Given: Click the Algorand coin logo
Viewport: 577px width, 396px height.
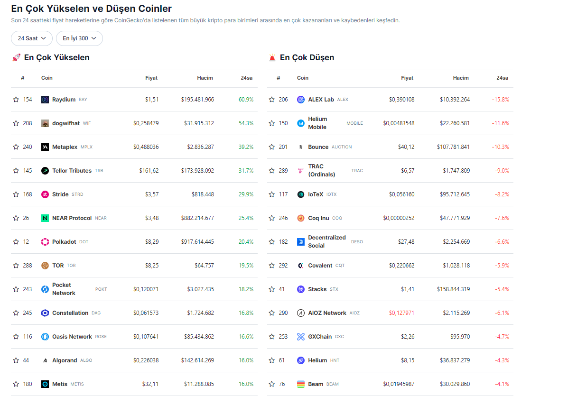Looking at the screenshot, I should (45, 360).
